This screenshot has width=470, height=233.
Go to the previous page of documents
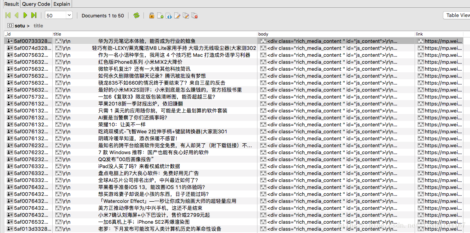click(17, 15)
